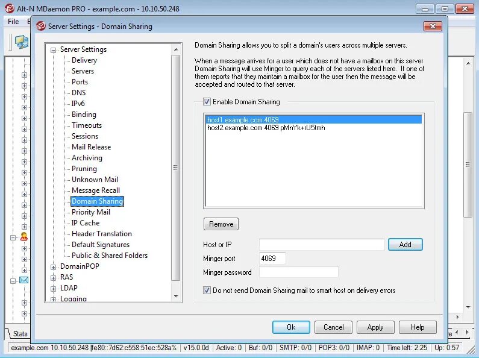This screenshot has width=479, height=358.
Task: Close the Server Settings dialog
Action: point(433,26)
